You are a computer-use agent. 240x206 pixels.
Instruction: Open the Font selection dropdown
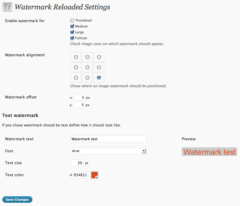pos(108,151)
